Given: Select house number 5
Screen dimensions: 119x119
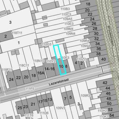Looking at the screenshot, I should coord(71,97).
